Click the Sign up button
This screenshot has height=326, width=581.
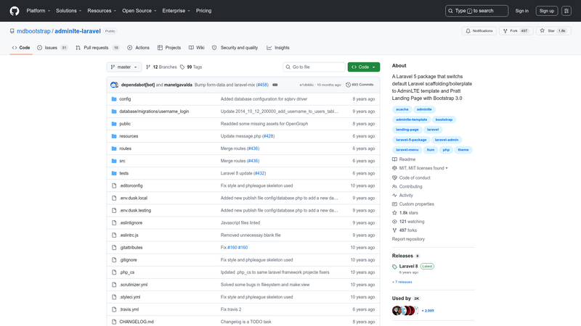[547, 11]
